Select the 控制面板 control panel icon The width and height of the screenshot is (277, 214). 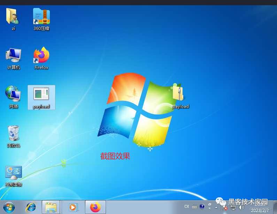(14, 176)
